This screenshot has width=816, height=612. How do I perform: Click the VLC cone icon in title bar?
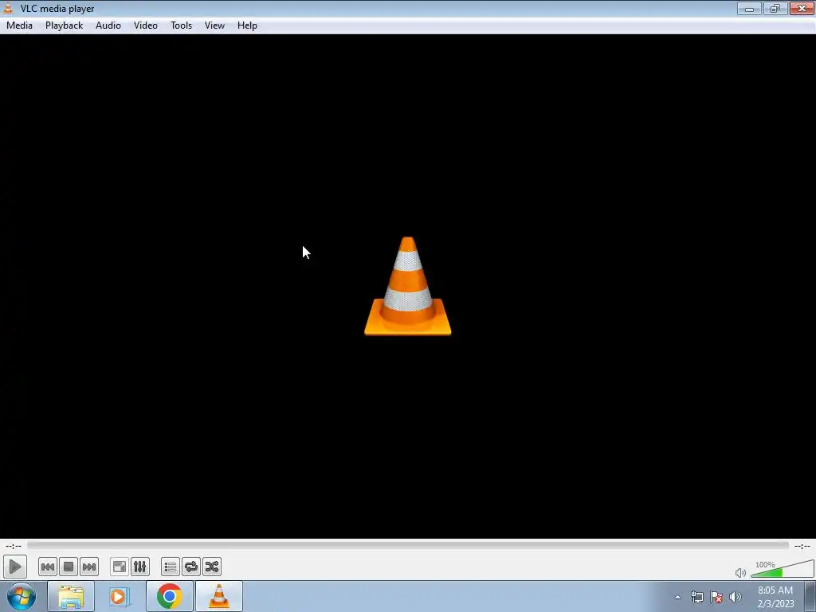point(8,8)
